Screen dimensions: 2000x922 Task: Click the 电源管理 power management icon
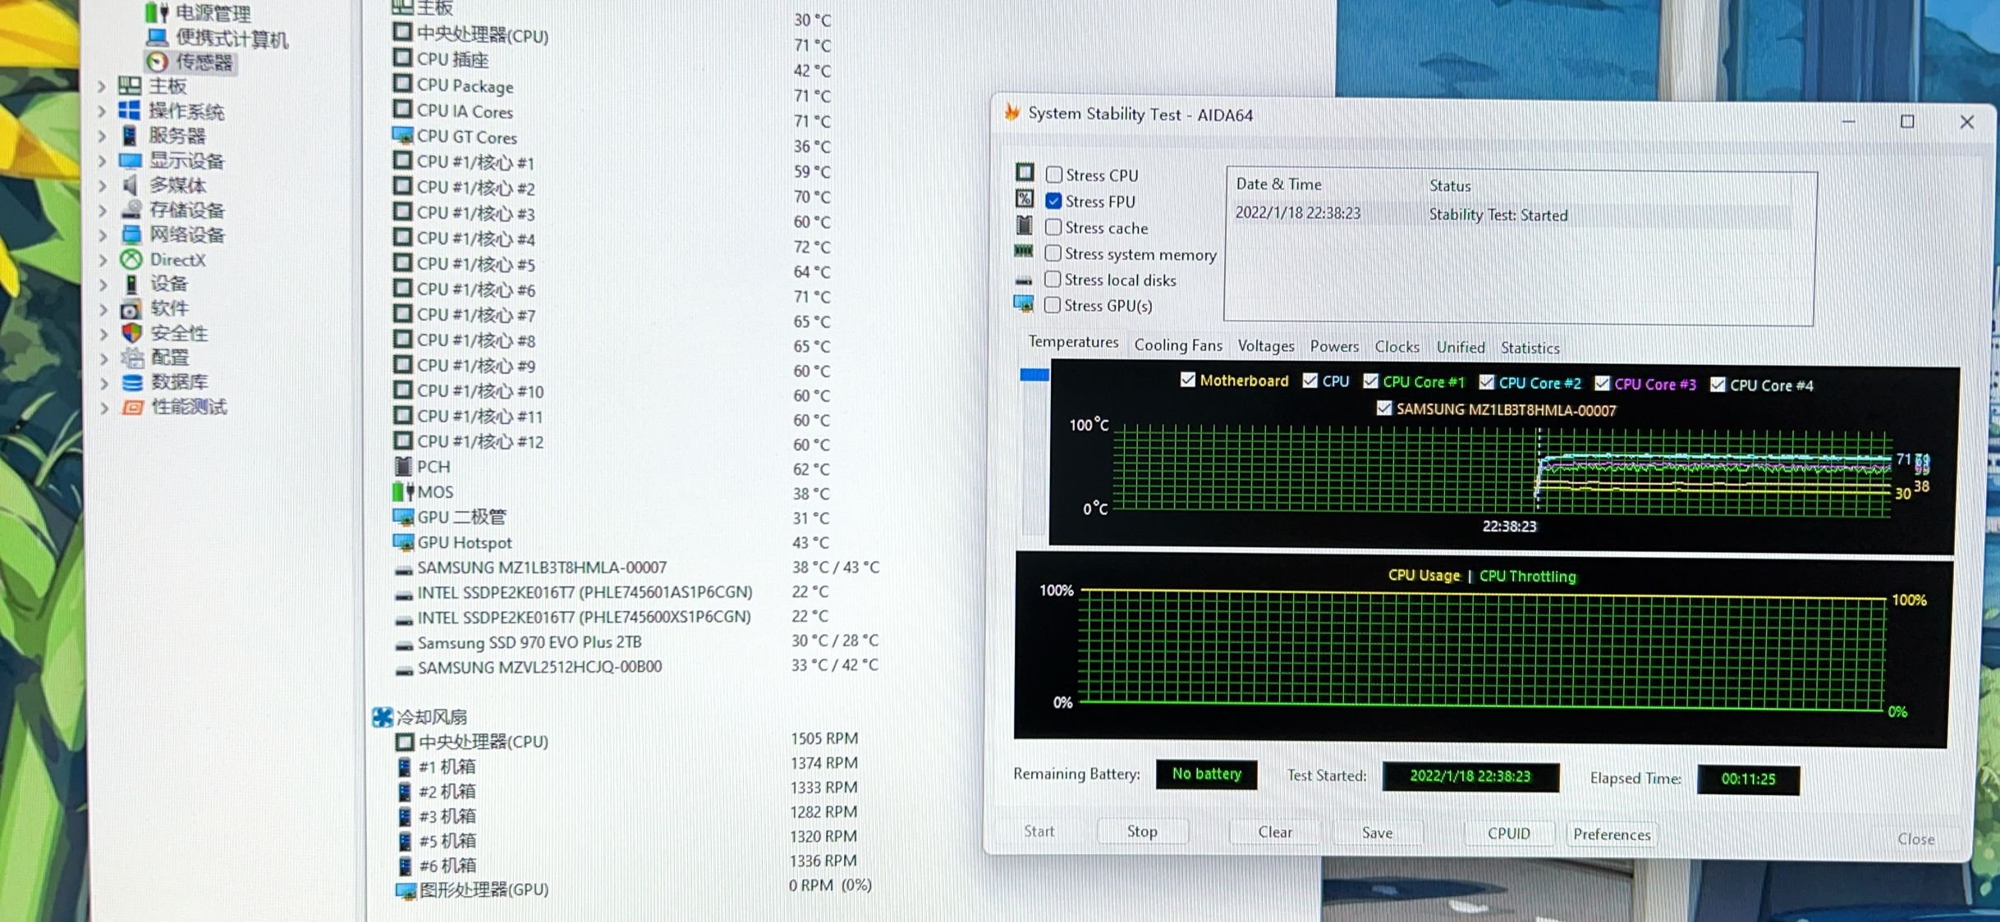157,12
